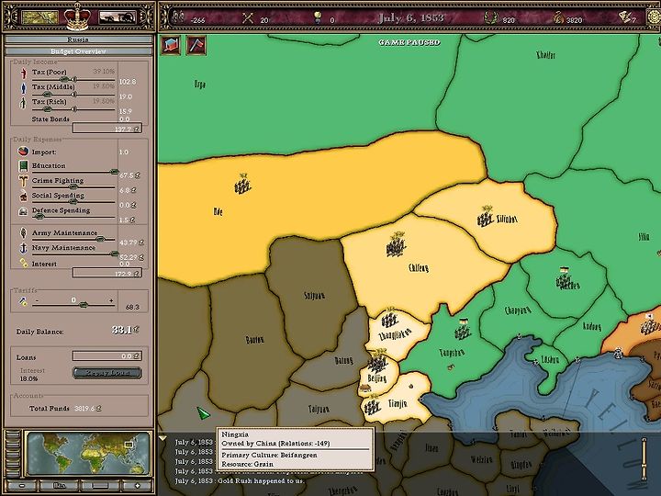Click the Datong province label

pos(343,361)
